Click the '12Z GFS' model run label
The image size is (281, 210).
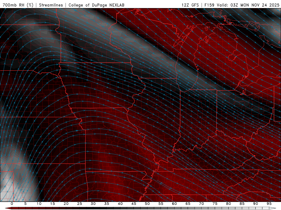(190, 5)
